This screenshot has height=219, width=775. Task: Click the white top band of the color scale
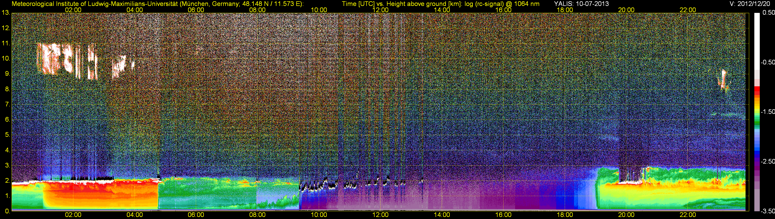click(757, 41)
